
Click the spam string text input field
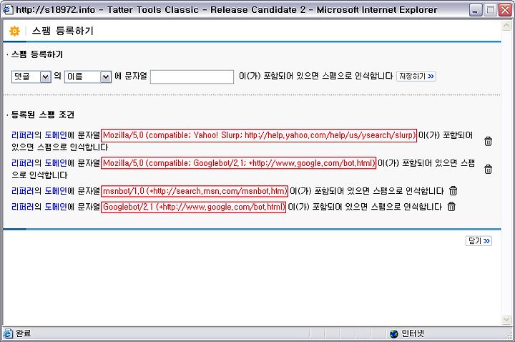(x=192, y=77)
